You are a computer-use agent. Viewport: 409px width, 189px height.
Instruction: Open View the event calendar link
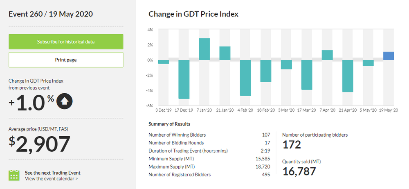(x=51, y=178)
